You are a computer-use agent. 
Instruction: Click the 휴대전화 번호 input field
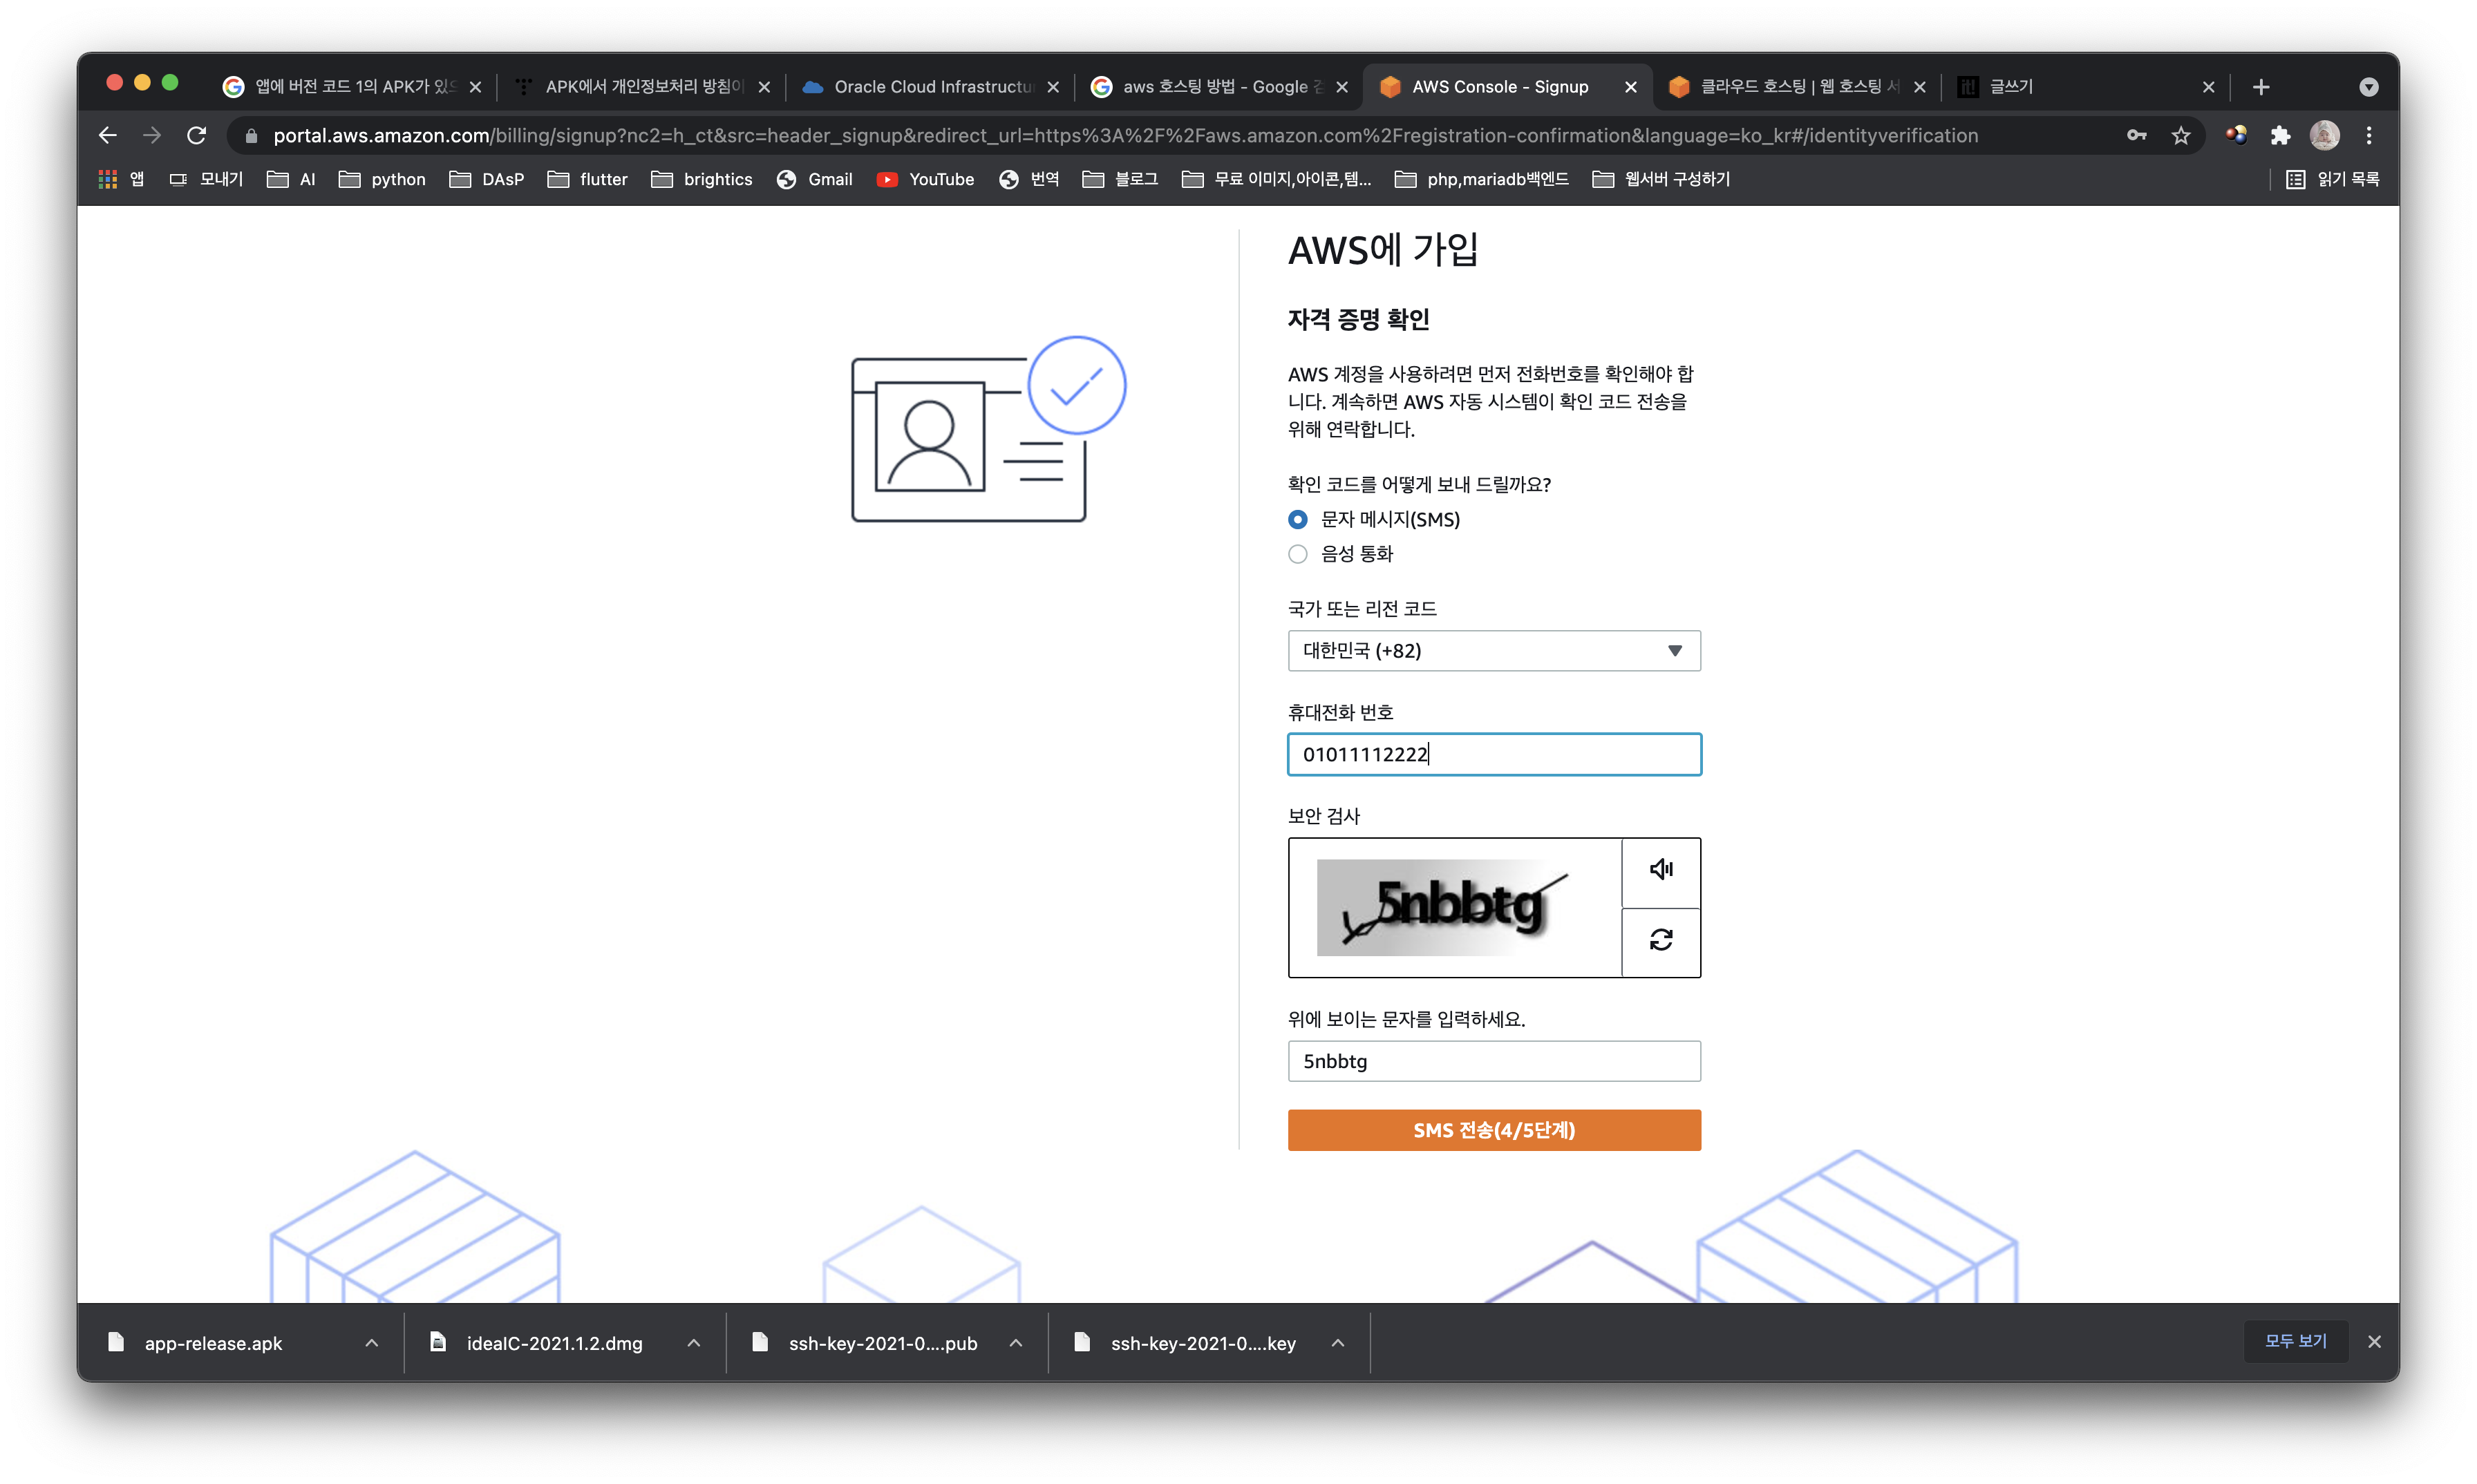point(1494,754)
